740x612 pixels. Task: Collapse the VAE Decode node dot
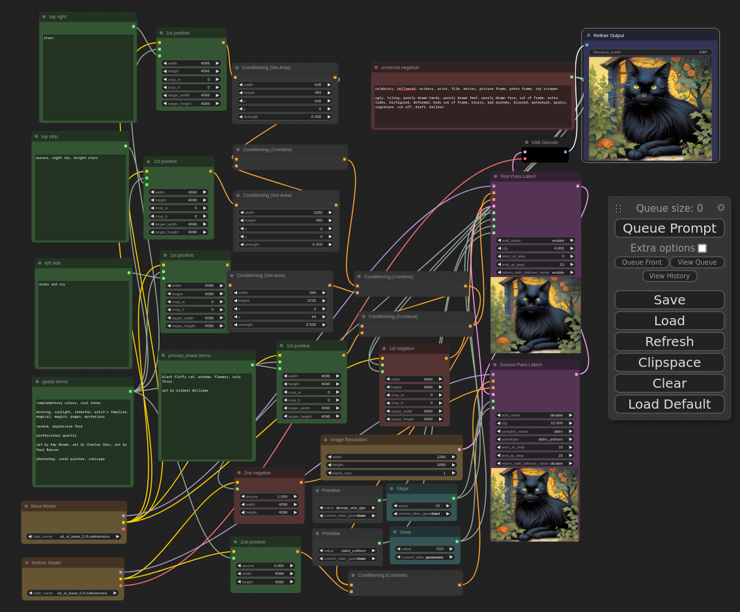[x=526, y=142]
